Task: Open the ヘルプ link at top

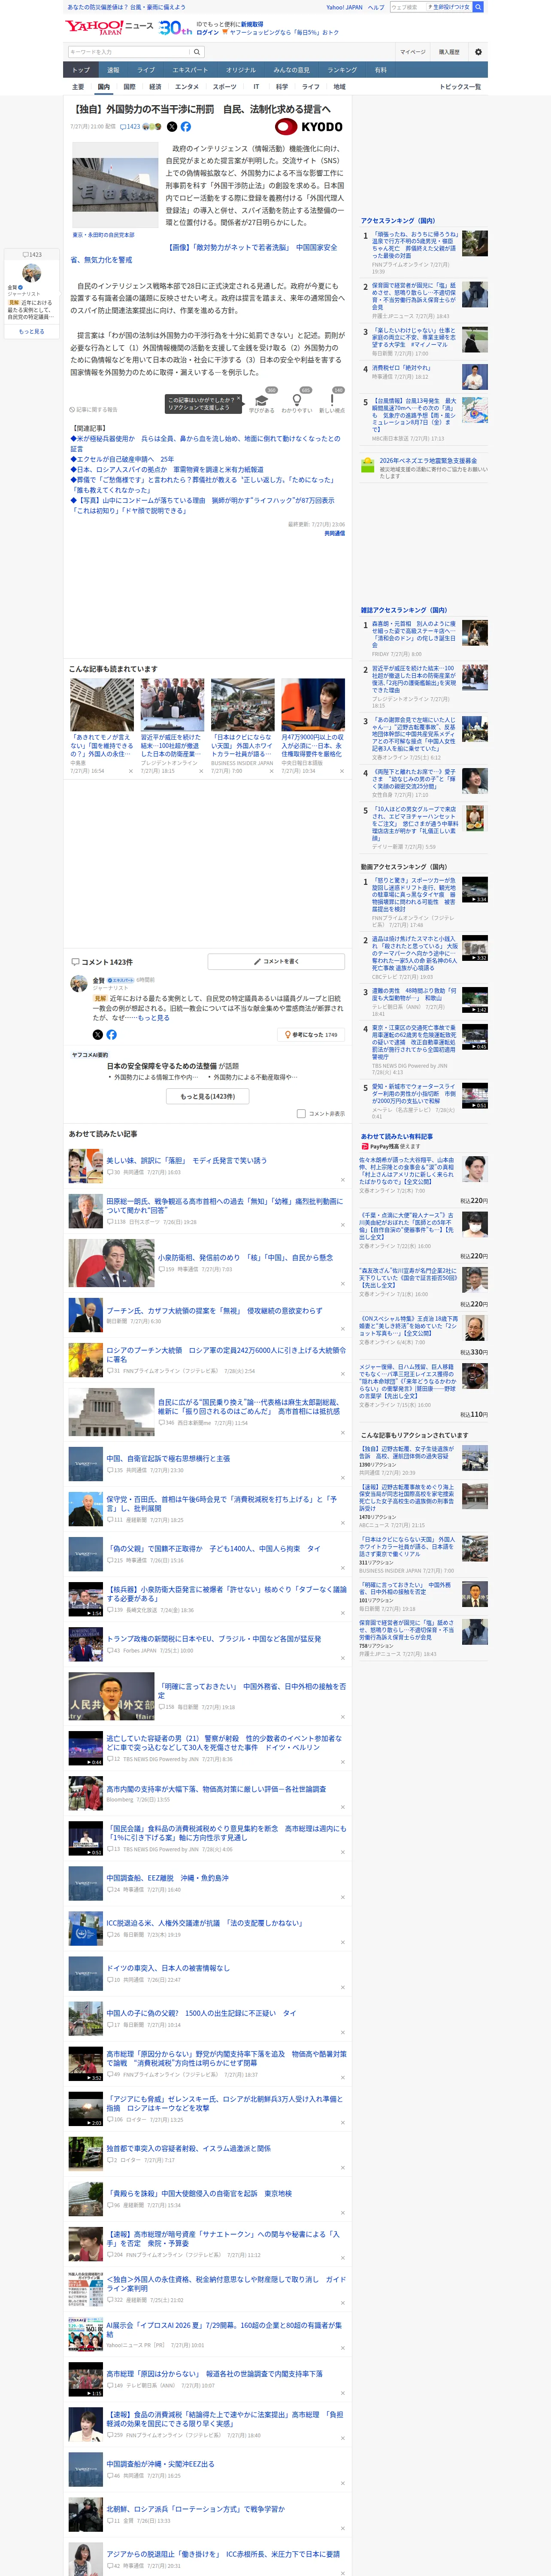Action: coord(376,7)
